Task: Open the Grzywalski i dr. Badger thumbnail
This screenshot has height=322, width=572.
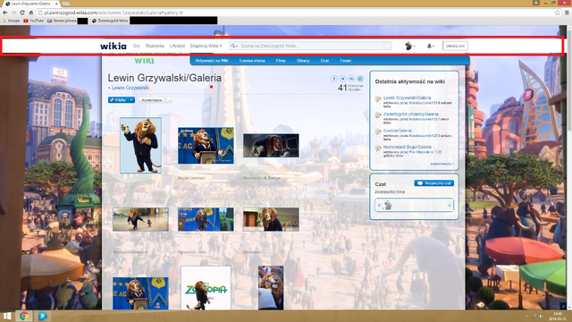Action: coord(271,145)
